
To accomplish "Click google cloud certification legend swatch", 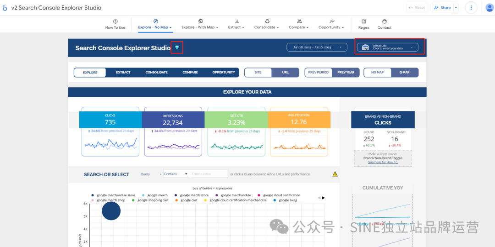I will [x=259, y=195].
